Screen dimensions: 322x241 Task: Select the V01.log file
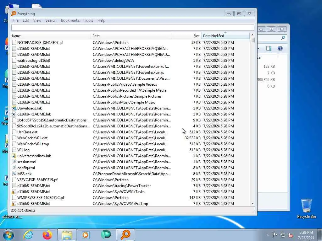[x=23, y=150]
